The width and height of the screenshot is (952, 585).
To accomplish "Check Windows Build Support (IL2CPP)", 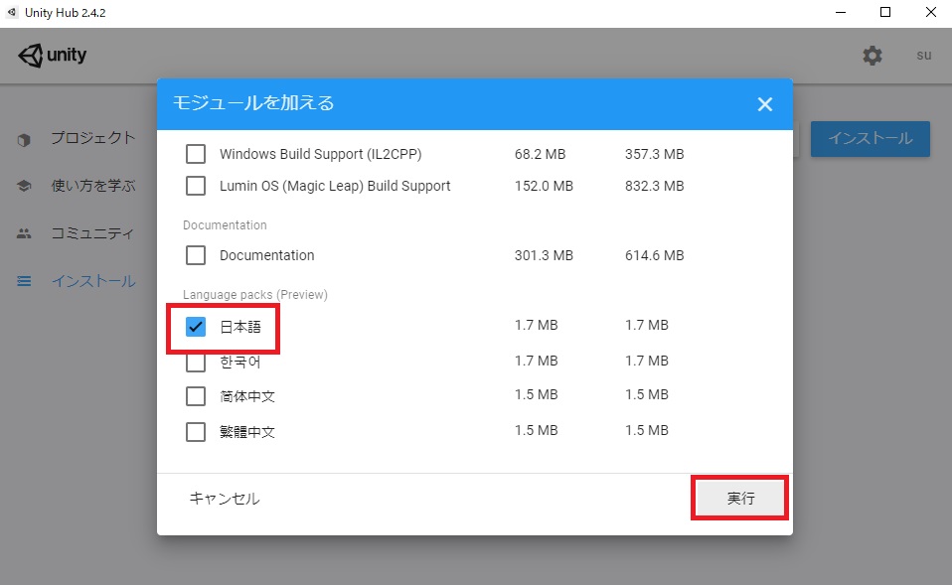I will point(194,154).
